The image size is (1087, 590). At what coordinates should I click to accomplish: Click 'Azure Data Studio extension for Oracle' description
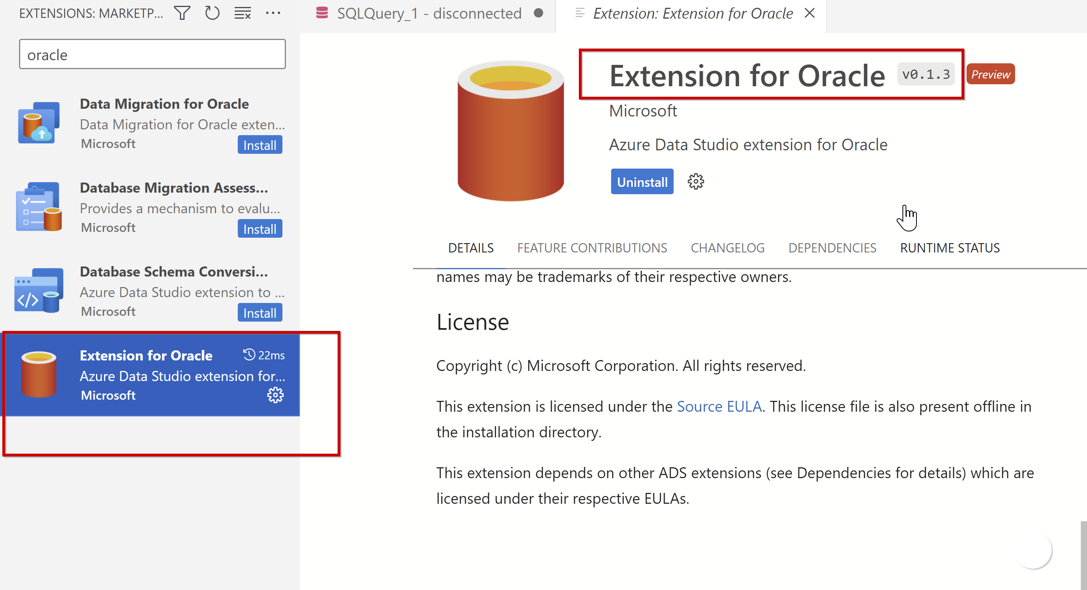748,145
